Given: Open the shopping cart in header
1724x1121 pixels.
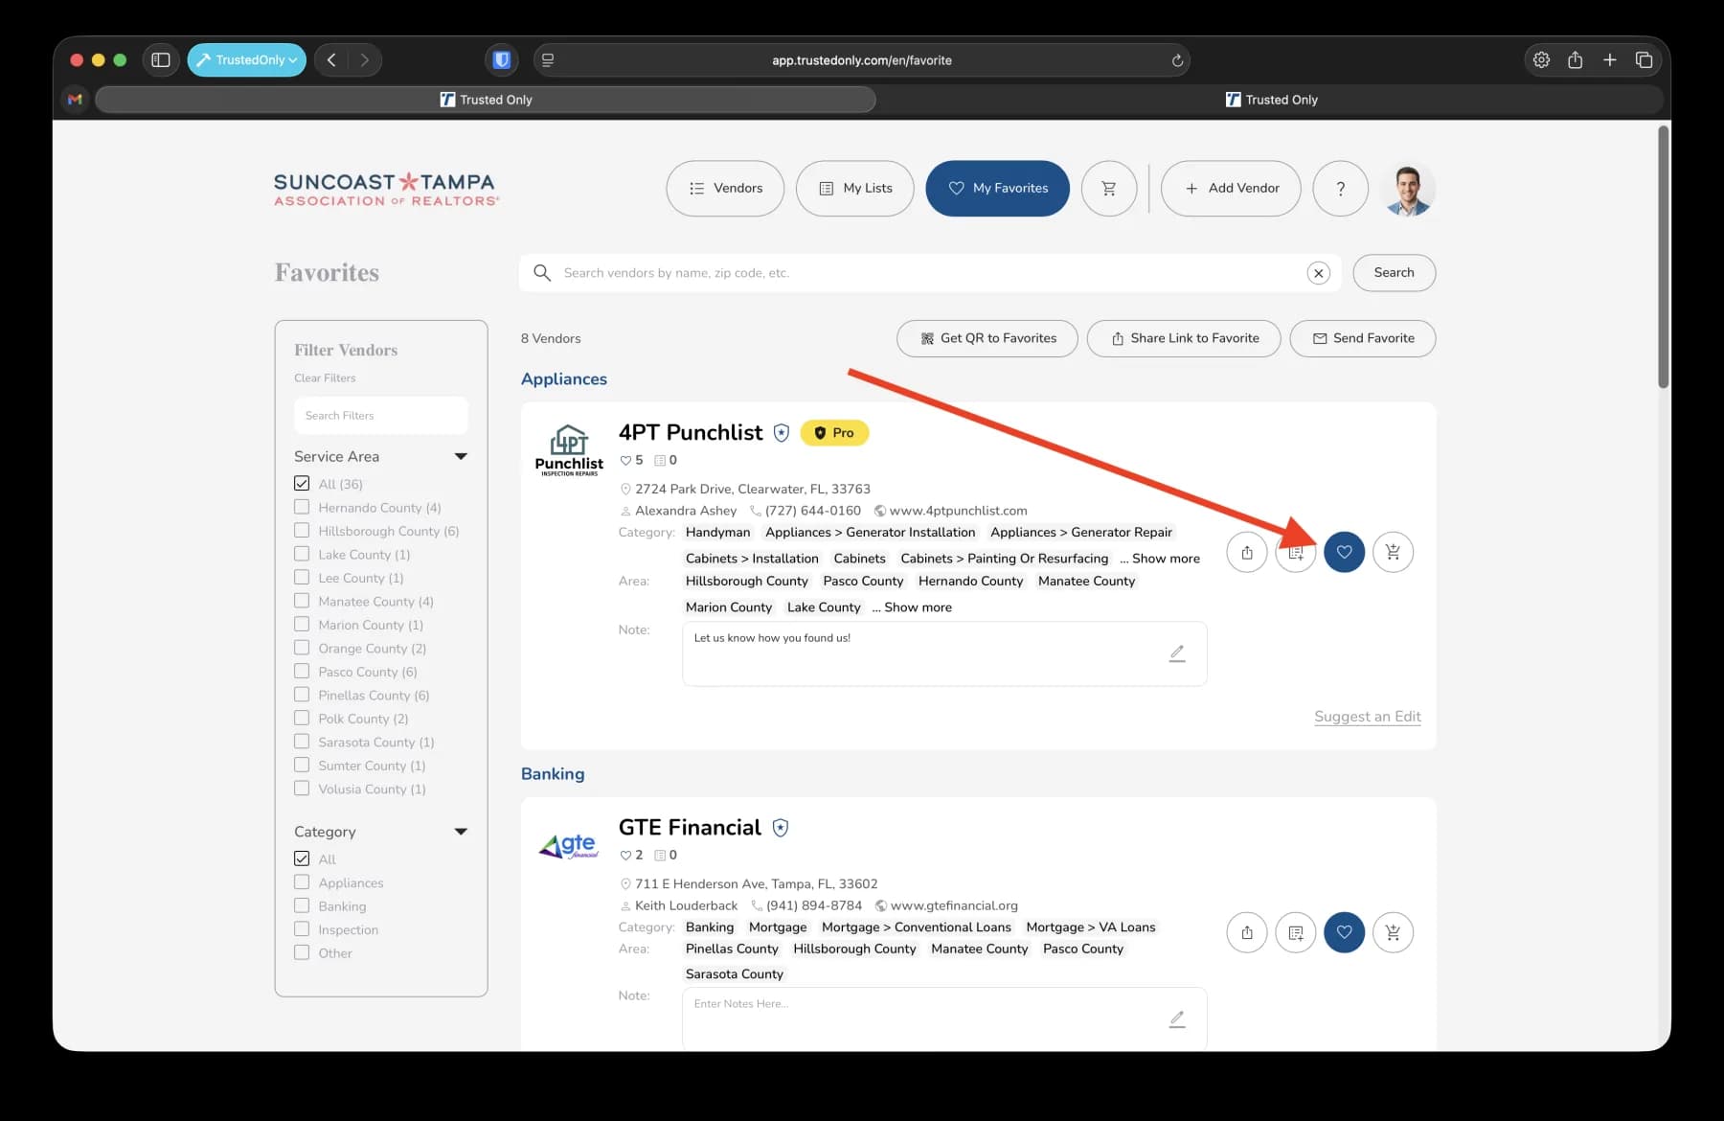Looking at the screenshot, I should [x=1108, y=189].
